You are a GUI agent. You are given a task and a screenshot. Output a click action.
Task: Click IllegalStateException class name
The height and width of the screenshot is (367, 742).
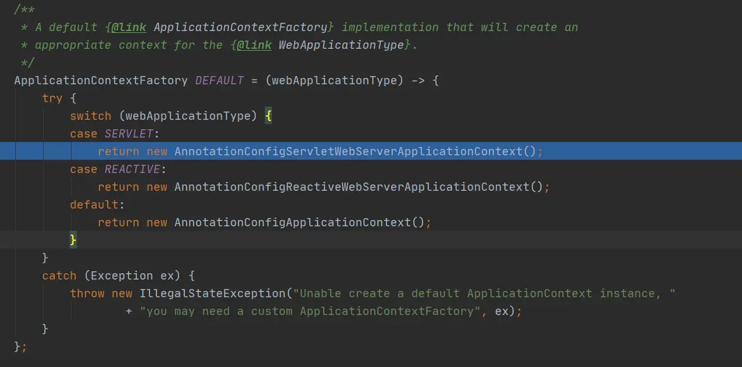(x=212, y=293)
